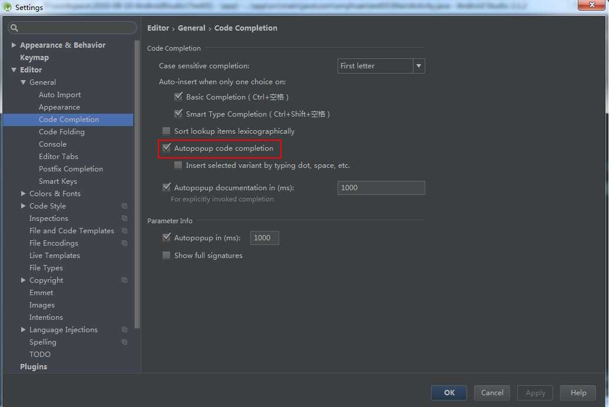Close the Settings window
This screenshot has width=609, height=407.
591,5
